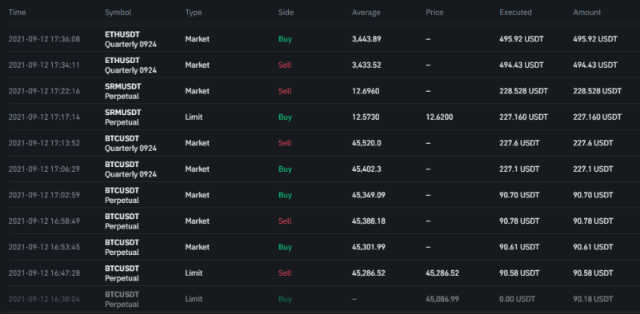Image resolution: width=640 pixels, height=314 pixels.
Task: Open SRMUSDT Perpetual limit buy order symbol
Action: [123, 117]
